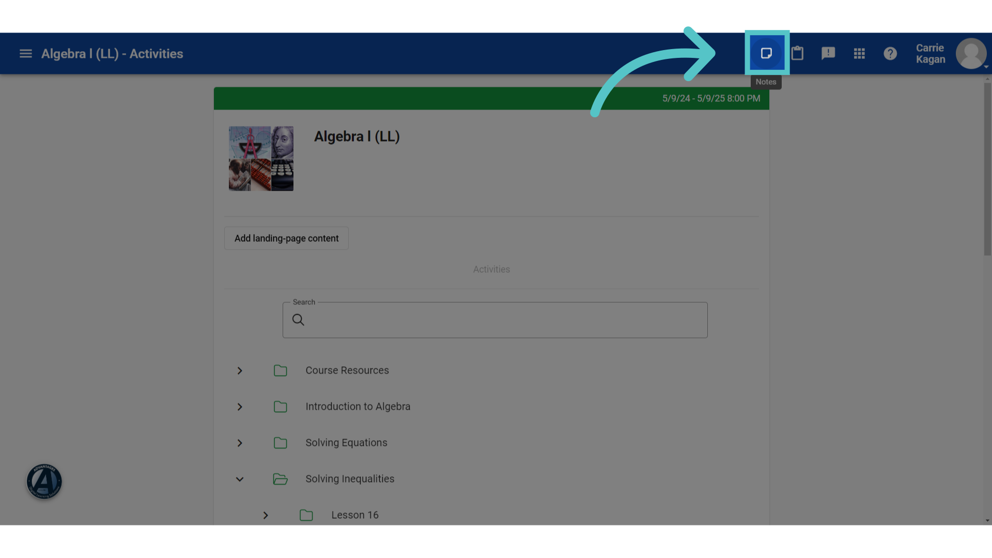Click the Algebra I course thumbnail image

pos(261,159)
